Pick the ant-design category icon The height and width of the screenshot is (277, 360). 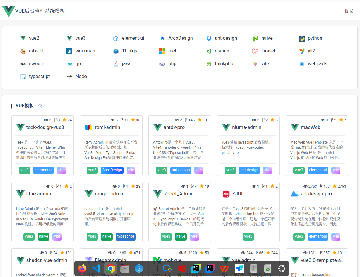pos(209,38)
